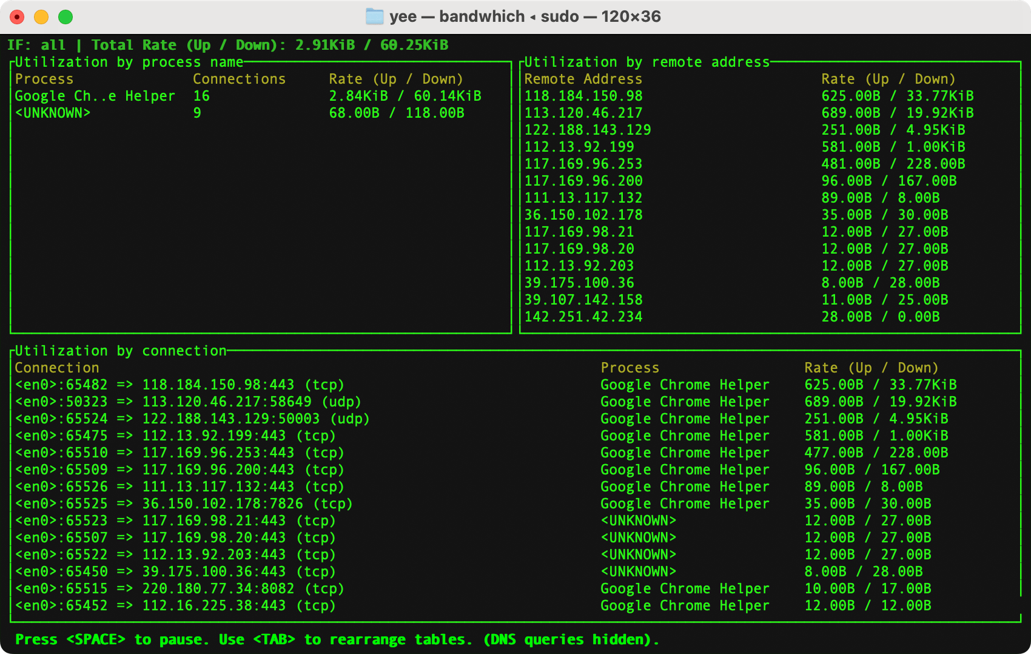The width and height of the screenshot is (1031, 654).
Task: Click the "Utilization by process name" title
Action: click(129, 62)
